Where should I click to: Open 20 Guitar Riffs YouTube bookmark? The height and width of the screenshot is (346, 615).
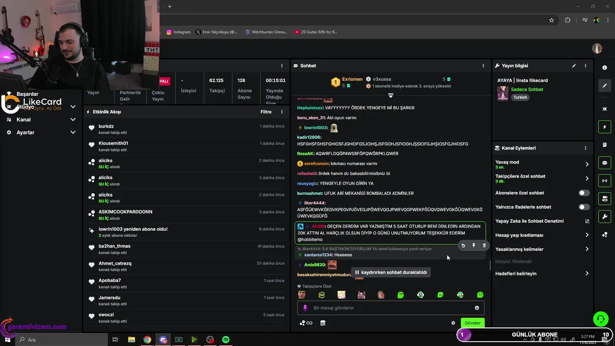(316, 32)
